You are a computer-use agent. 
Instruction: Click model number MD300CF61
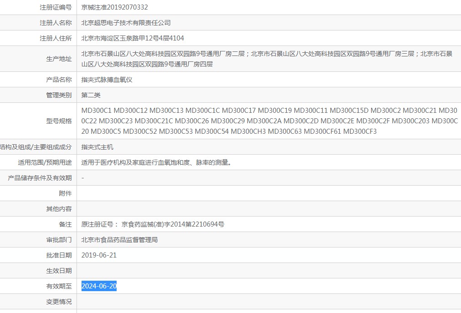pos(322,131)
